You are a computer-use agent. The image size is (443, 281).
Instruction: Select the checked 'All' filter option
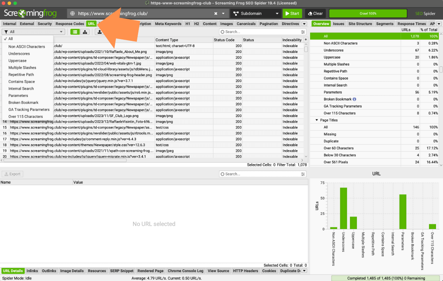(x=10, y=39)
